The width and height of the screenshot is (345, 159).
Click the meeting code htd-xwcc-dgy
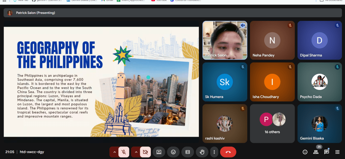32,152
